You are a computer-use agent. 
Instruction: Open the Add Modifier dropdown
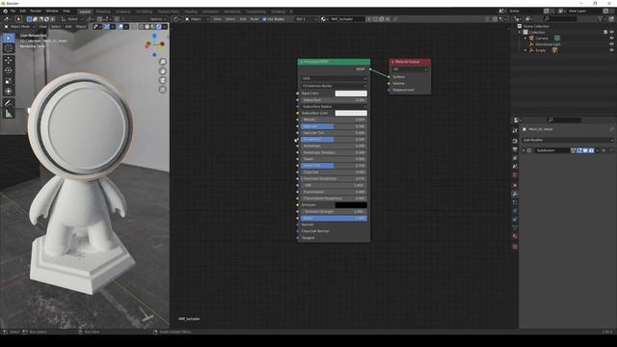point(568,140)
